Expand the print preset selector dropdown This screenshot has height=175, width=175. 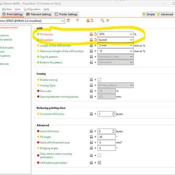32,21
